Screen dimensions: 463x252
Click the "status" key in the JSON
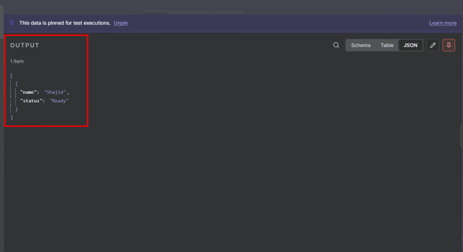30,101
